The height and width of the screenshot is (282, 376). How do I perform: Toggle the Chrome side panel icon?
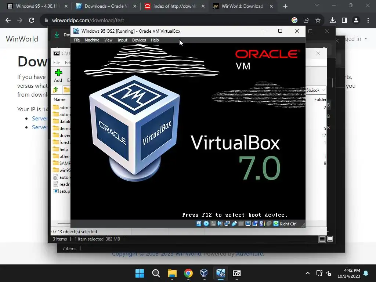point(344,21)
